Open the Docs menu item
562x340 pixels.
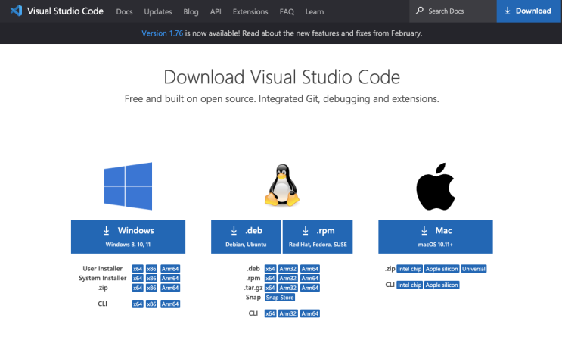click(124, 11)
